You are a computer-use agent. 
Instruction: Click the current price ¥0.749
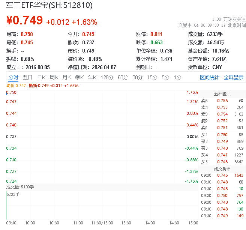coord(24,20)
